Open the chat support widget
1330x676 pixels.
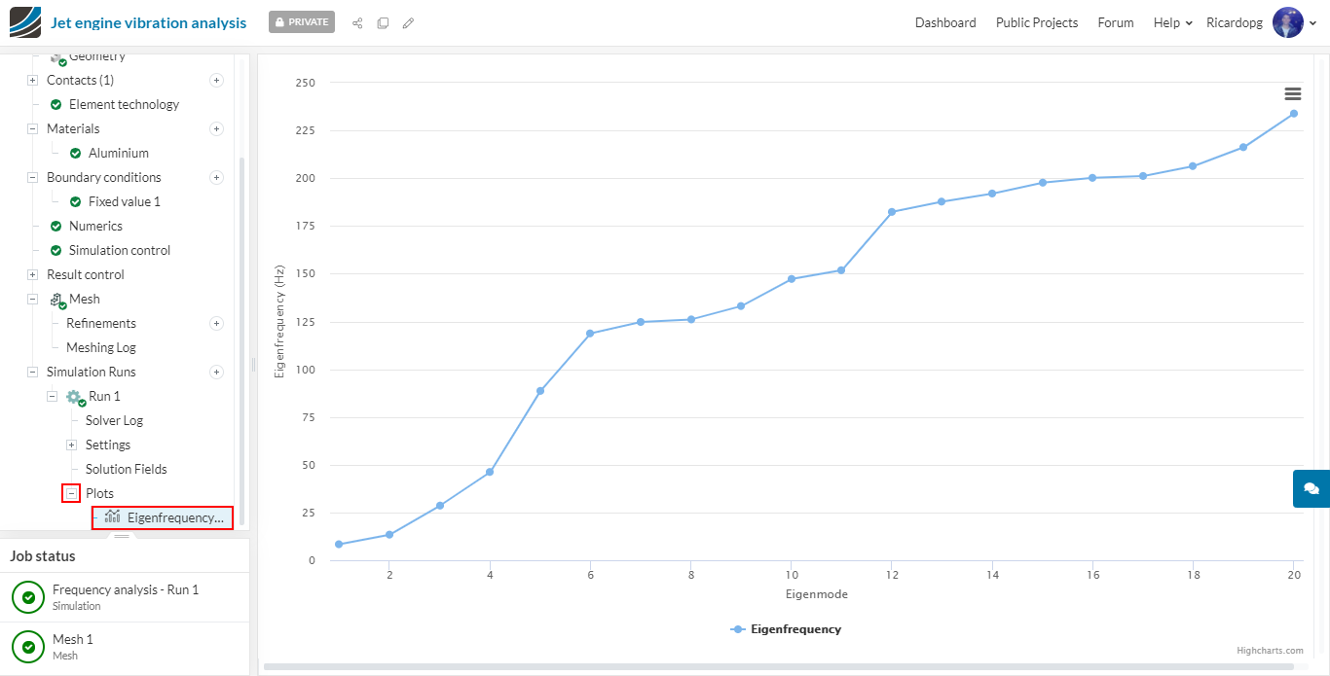[x=1311, y=488]
